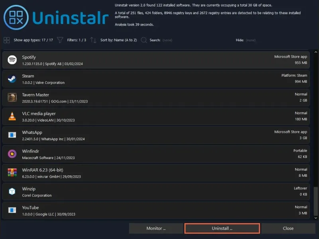Select the Winzip entry name
This screenshot has width=319, height=239.
click(x=29, y=189)
